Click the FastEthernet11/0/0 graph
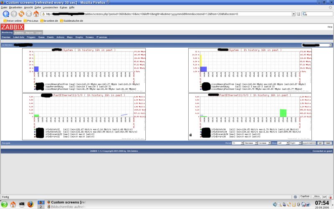Screen dimensions: 334x209 (250, 117)
